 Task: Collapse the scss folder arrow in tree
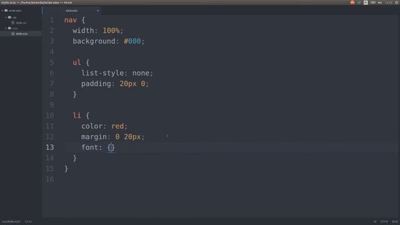coord(6,28)
